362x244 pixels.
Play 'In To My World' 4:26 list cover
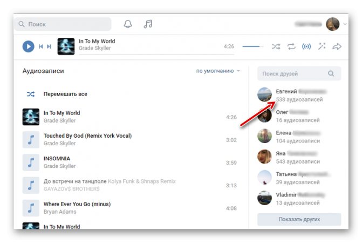[31, 117]
